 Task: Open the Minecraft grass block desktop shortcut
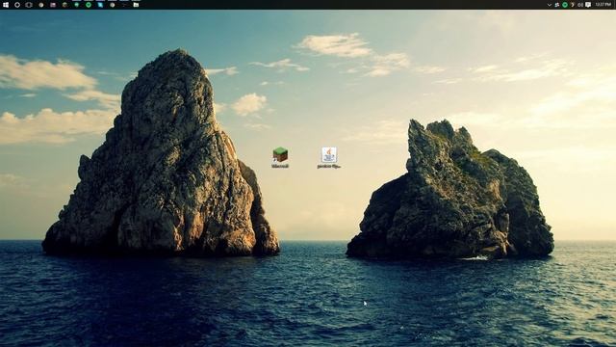(x=280, y=157)
